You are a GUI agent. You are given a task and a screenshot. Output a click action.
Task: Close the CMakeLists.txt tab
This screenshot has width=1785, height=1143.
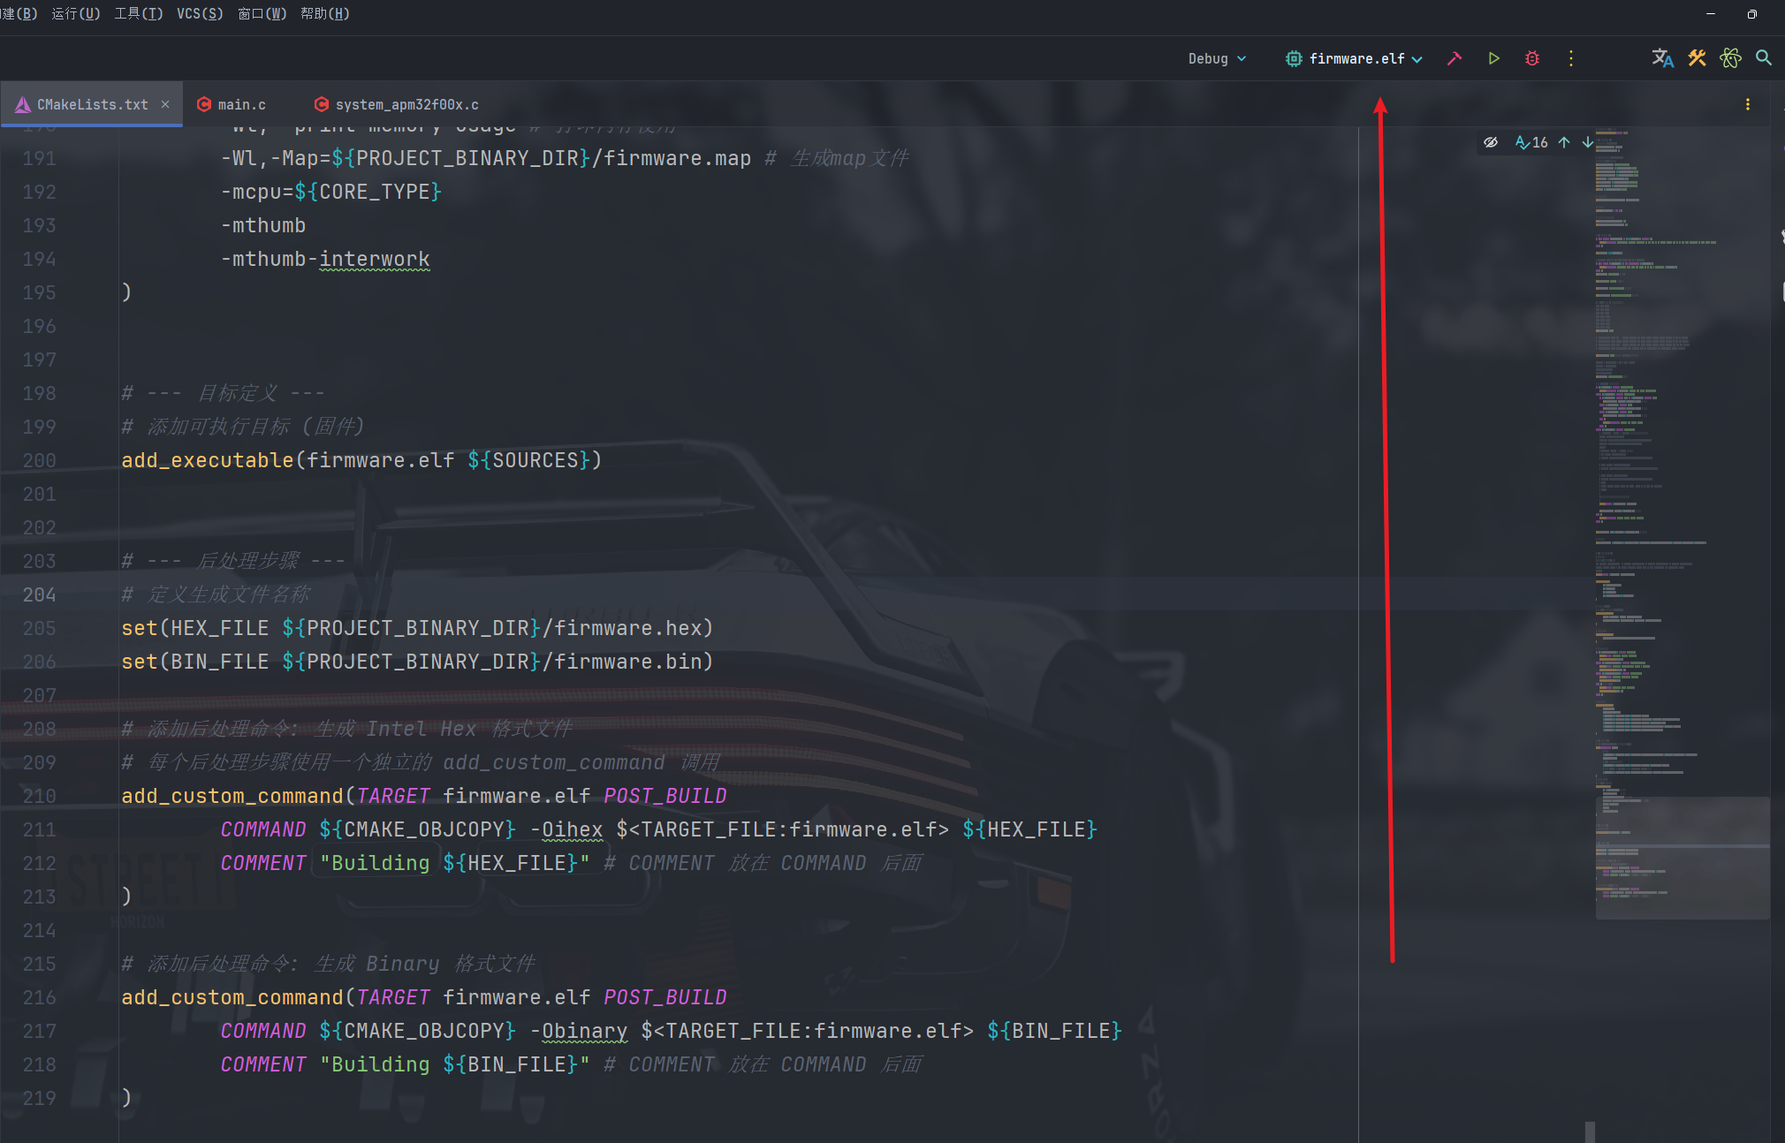coord(165,104)
